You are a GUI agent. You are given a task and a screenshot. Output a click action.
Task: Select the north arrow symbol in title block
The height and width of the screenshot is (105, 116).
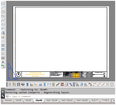click(18, 74)
